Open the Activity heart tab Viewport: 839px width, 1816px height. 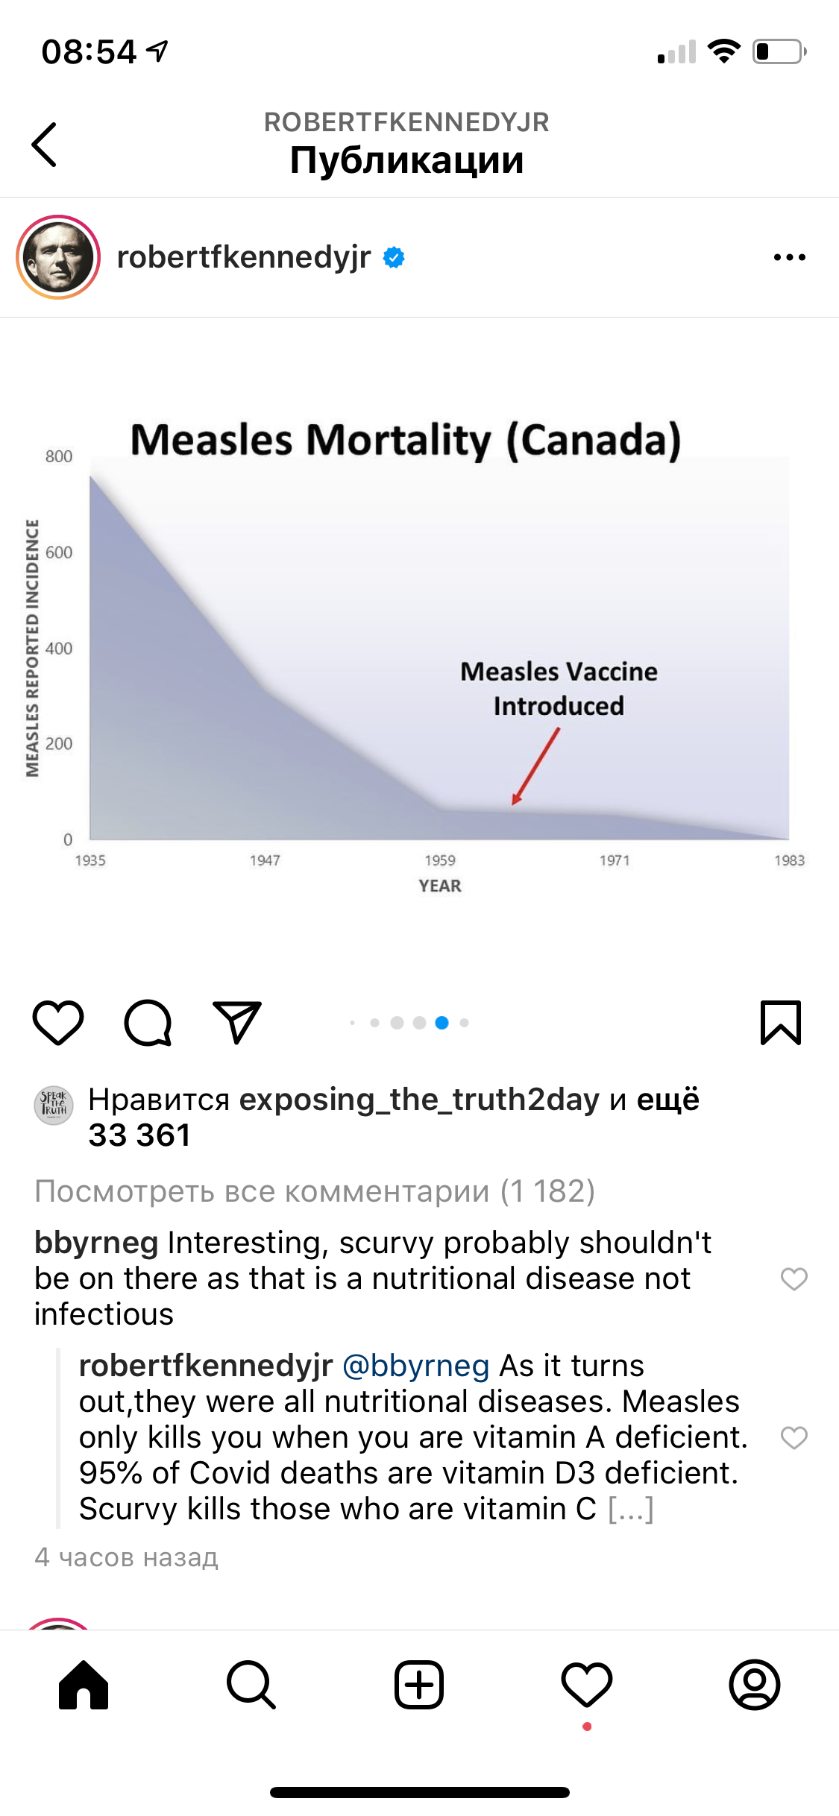(587, 1685)
